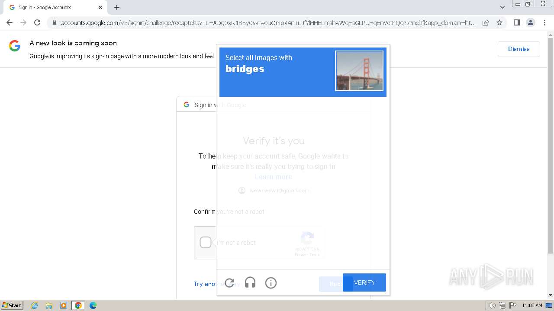
Task: Open the Windows Start menu
Action: click(x=12, y=305)
